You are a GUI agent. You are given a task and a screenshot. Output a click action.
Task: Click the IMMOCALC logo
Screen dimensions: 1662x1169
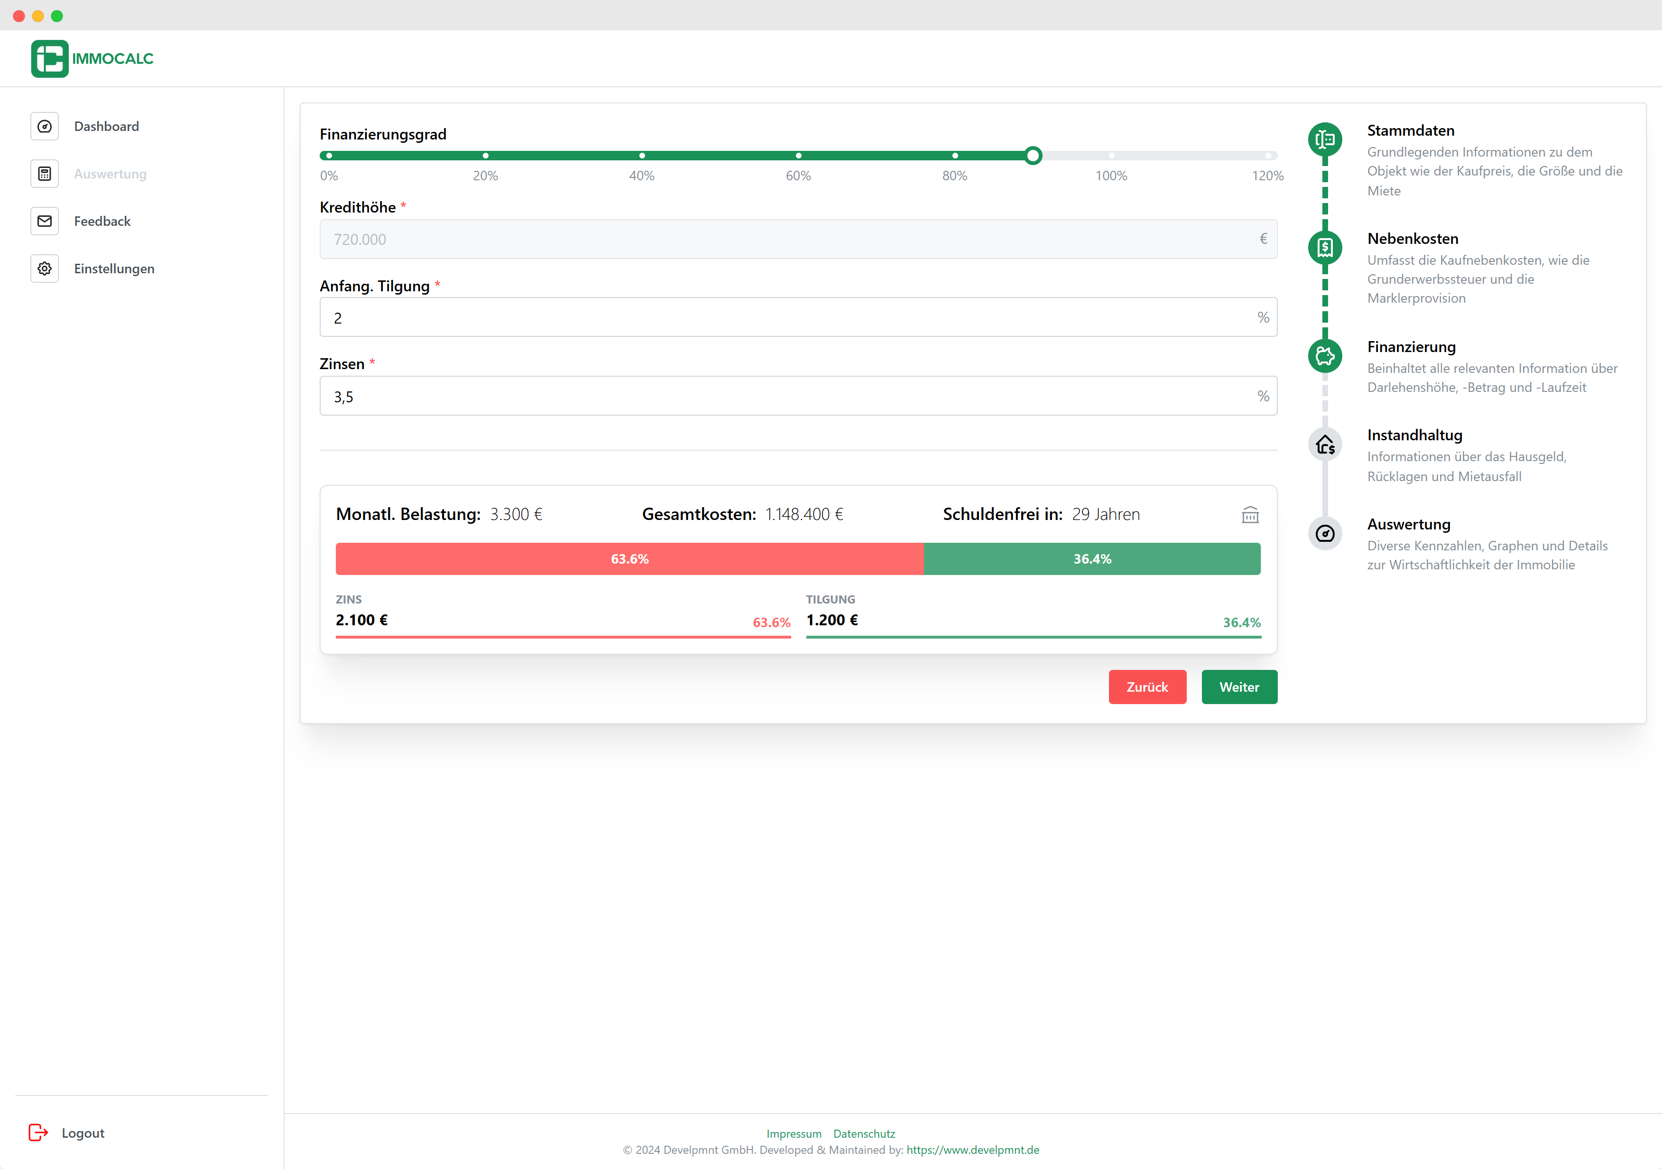92,58
